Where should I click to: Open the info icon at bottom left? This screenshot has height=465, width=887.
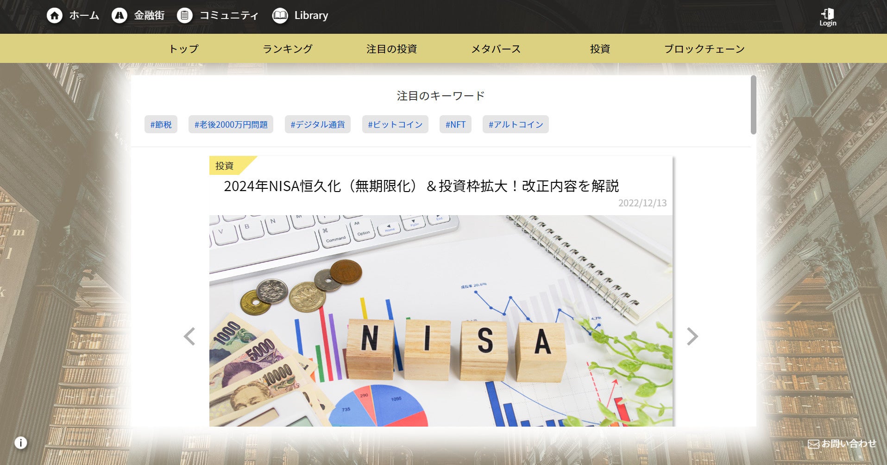pos(20,443)
